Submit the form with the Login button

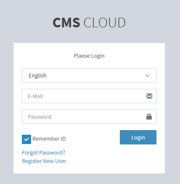click(x=138, y=137)
